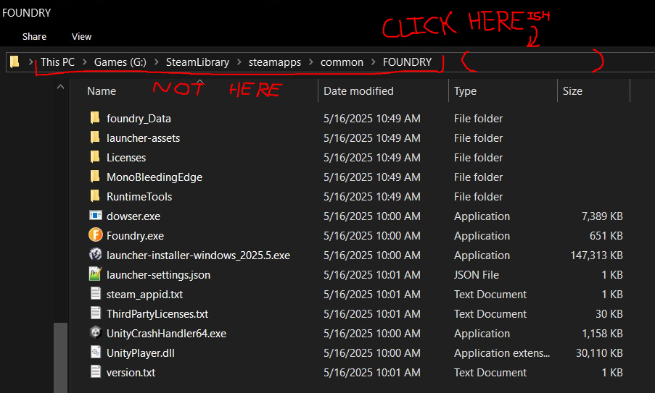Select the UnityPlayer.dll file icon
Image resolution: width=655 pixels, height=393 pixels.
coord(96,352)
